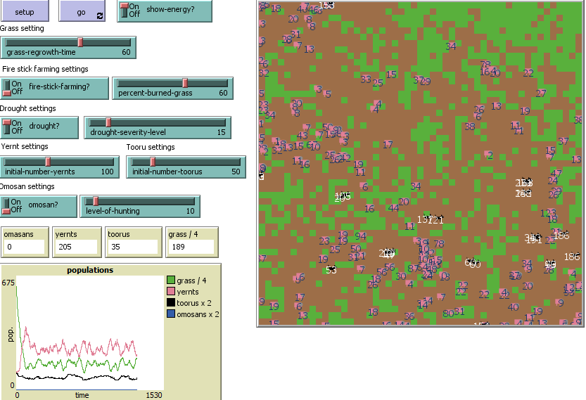
Task: Click the toorus monitor showing 35
Action: coord(133,242)
